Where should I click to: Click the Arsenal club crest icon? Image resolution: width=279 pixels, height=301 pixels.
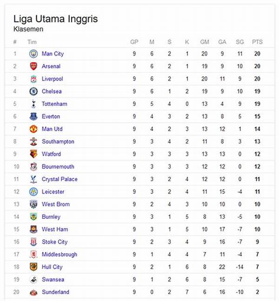tap(33, 66)
